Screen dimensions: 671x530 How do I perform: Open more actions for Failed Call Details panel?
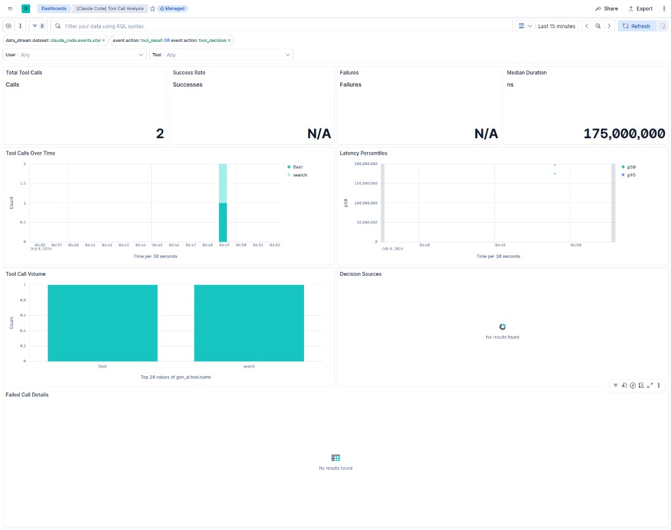[659, 385]
